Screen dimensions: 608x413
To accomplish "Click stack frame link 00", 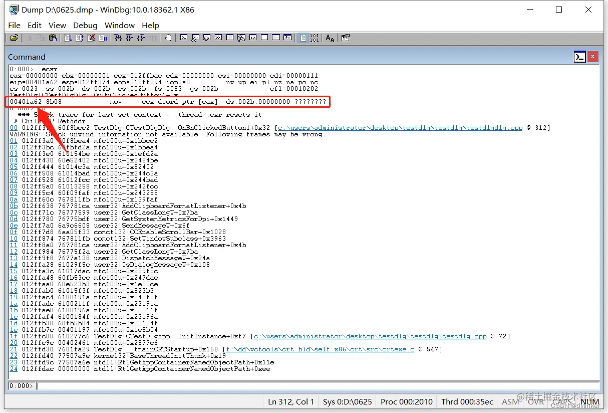I will (x=14, y=128).
